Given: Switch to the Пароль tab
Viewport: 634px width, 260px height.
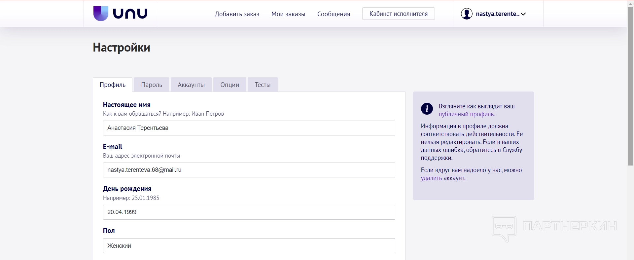Looking at the screenshot, I should coord(152,85).
